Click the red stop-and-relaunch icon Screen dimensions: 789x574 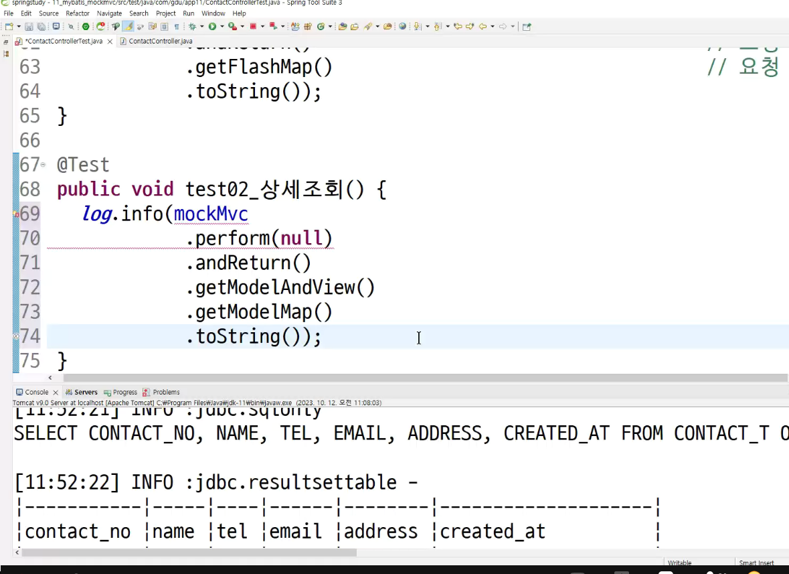pos(273,27)
